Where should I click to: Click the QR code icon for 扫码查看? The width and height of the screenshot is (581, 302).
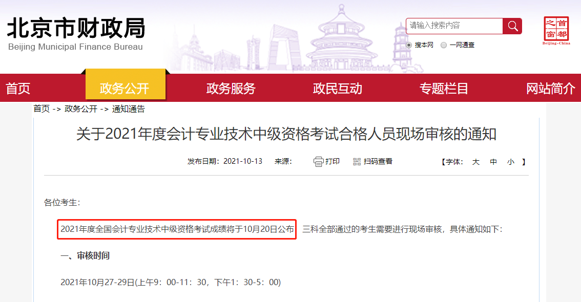357,161
